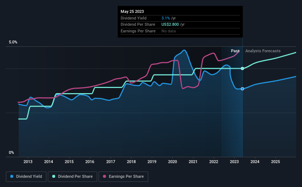This screenshot has height=187, width=302.
Task: Click the blue Dividend Yield legend dot
Action: coord(12,176)
